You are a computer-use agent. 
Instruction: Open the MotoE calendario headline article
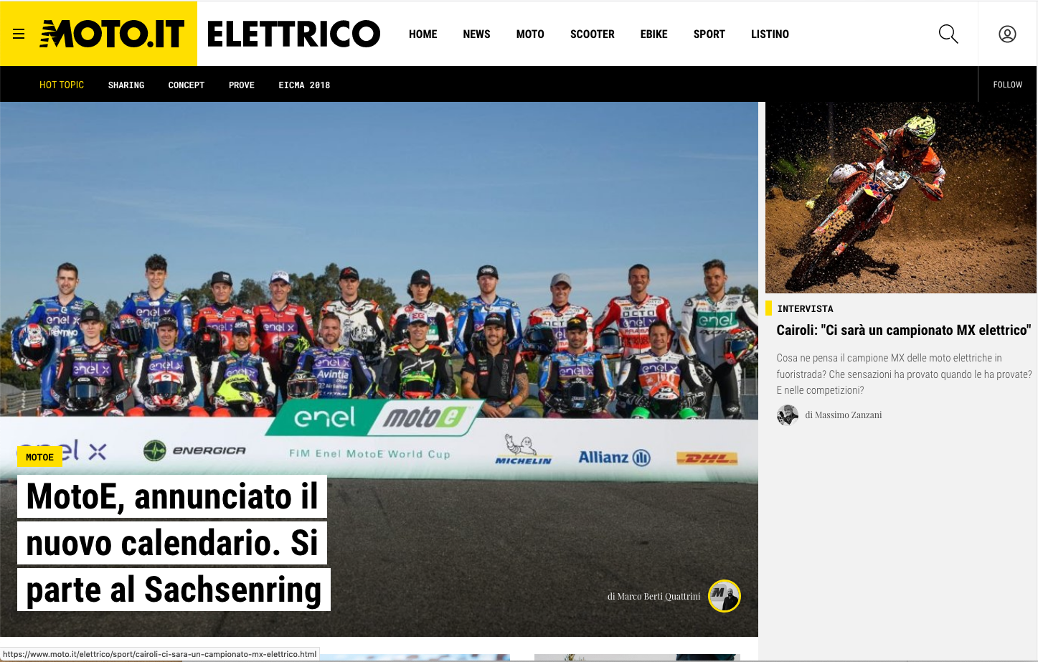pyautogui.click(x=174, y=543)
